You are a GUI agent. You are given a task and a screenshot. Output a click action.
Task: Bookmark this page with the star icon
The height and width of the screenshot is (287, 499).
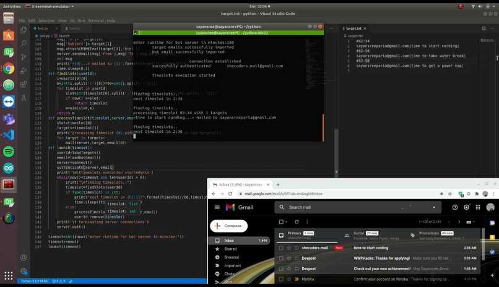pos(449,194)
